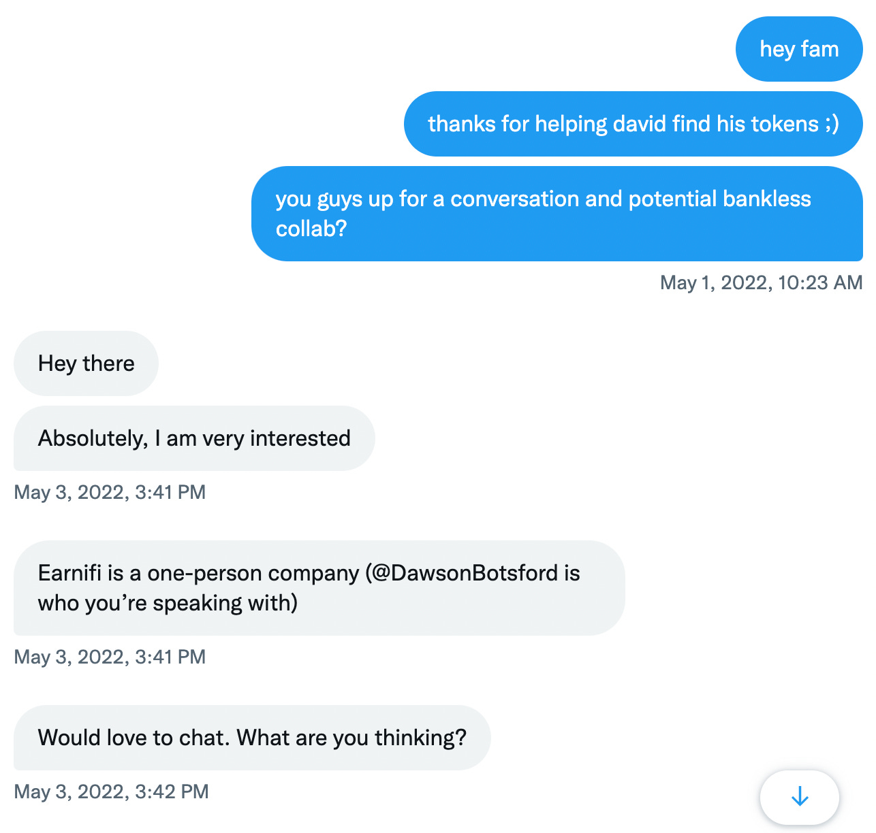Select the "Would love to chat" message bubble

click(x=252, y=738)
